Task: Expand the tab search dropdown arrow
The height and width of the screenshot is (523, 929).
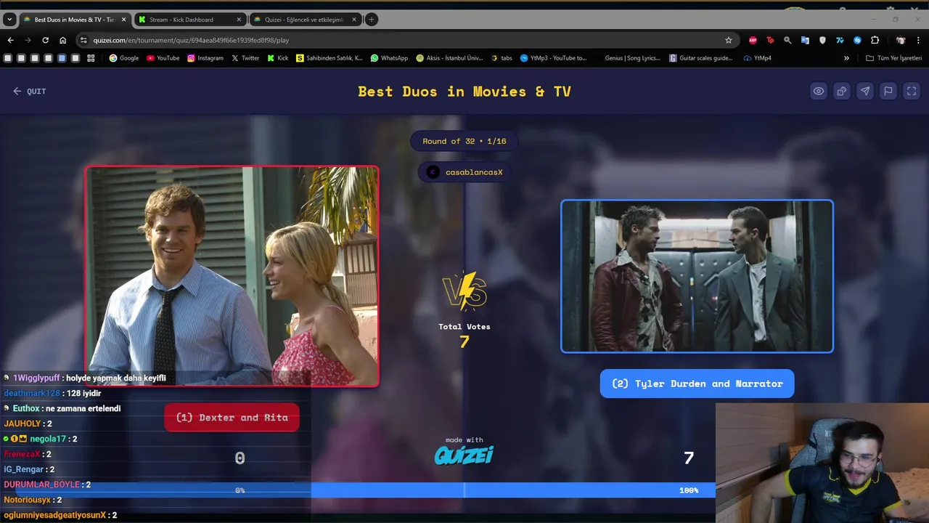Action: pyautogui.click(x=9, y=20)
